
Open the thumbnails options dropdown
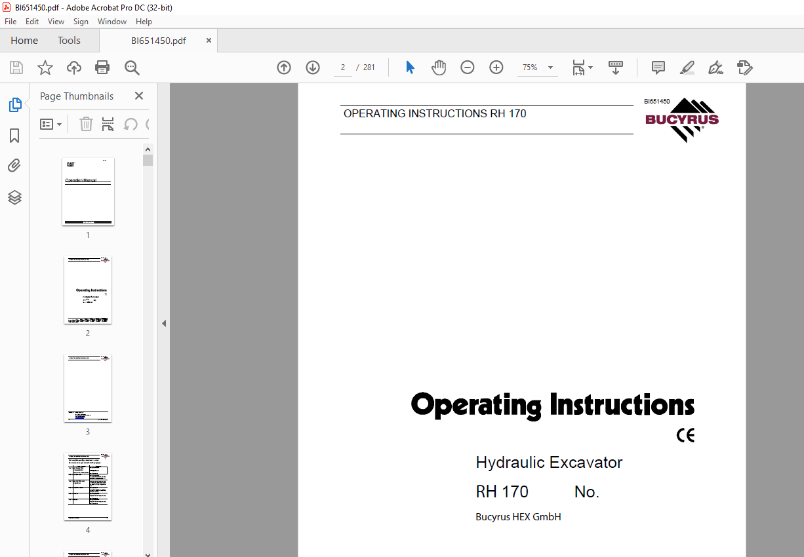(51, 124)
